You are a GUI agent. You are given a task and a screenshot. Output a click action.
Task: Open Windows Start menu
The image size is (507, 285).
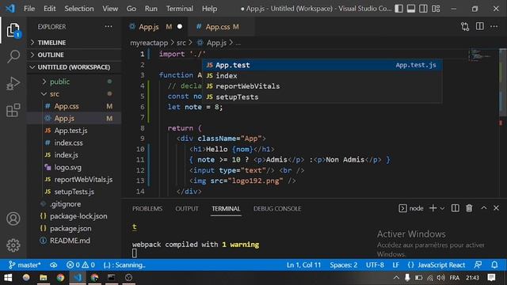[8, 278]
